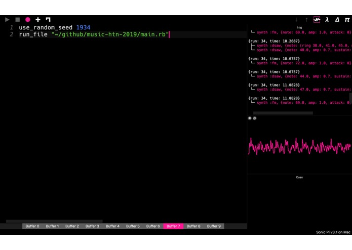Viewport: 352px width, 250px height.
Task: Open Help via the delta icon
Action: (337, 20)
